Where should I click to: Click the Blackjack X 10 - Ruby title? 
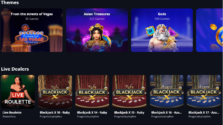pos(55,112)
